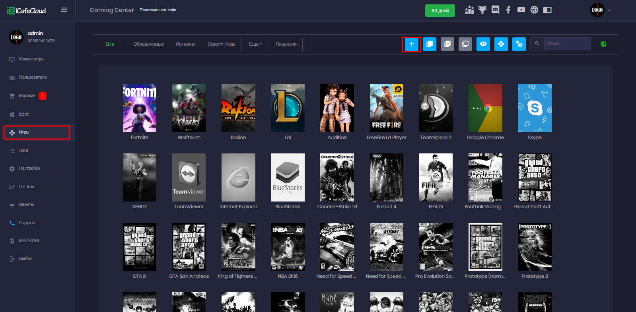Open the FreeFire Ld Player cover

click(x=387, y=108)
